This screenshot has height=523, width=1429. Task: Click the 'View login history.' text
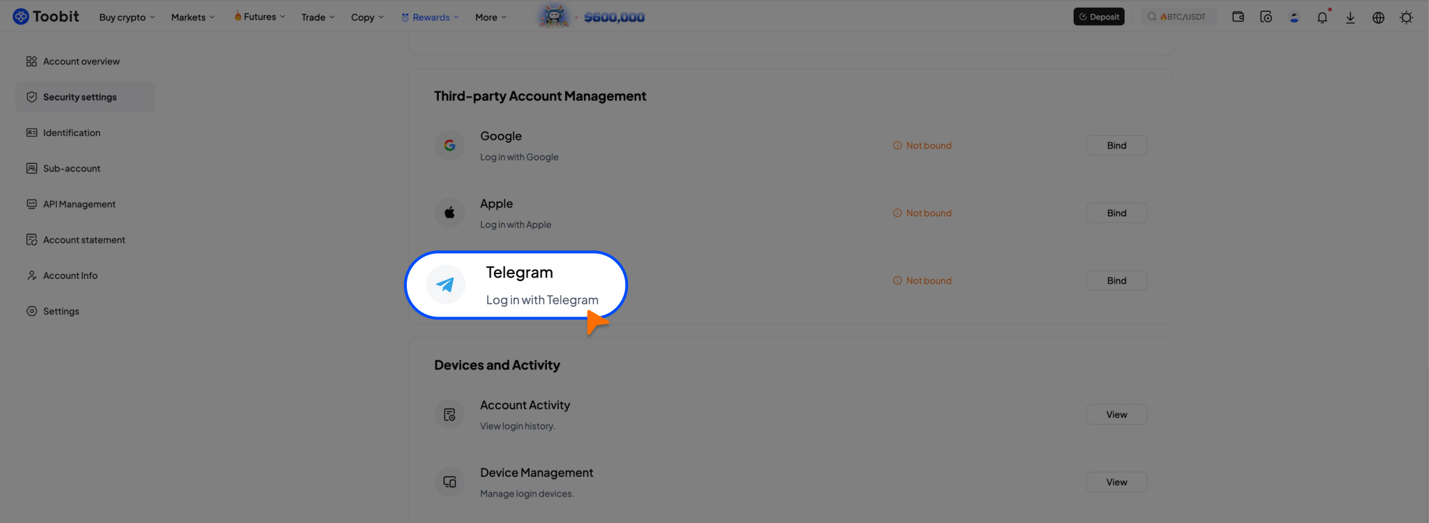point(518,426)
